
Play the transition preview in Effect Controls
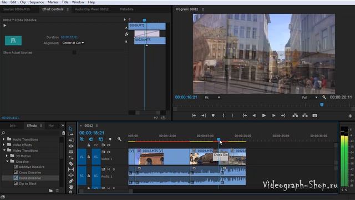pyautogui.click(x=5, y=26)
